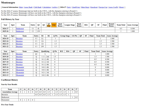Click the 'Q1' entry cell in 2020-21 row

pos(36,54)
